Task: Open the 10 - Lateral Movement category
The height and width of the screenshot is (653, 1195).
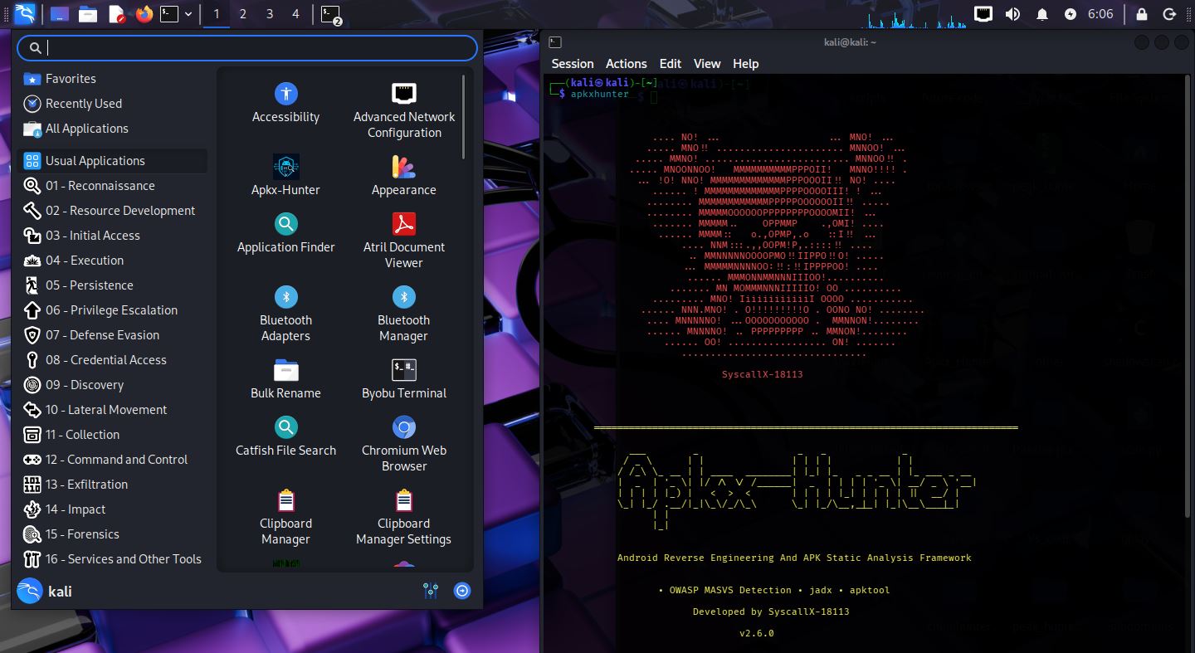Action: (x=113, y=410)
